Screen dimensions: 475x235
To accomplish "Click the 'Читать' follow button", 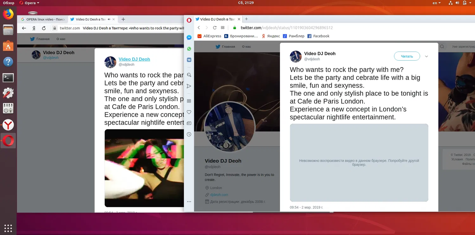I will (407, 56).
